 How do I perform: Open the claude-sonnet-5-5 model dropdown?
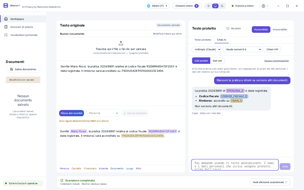click(x=242, y=49)
